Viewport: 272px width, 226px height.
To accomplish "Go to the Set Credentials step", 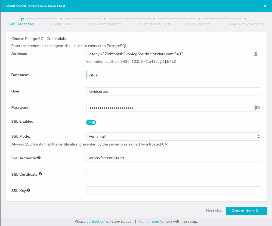I will click(x=21, y=24).
